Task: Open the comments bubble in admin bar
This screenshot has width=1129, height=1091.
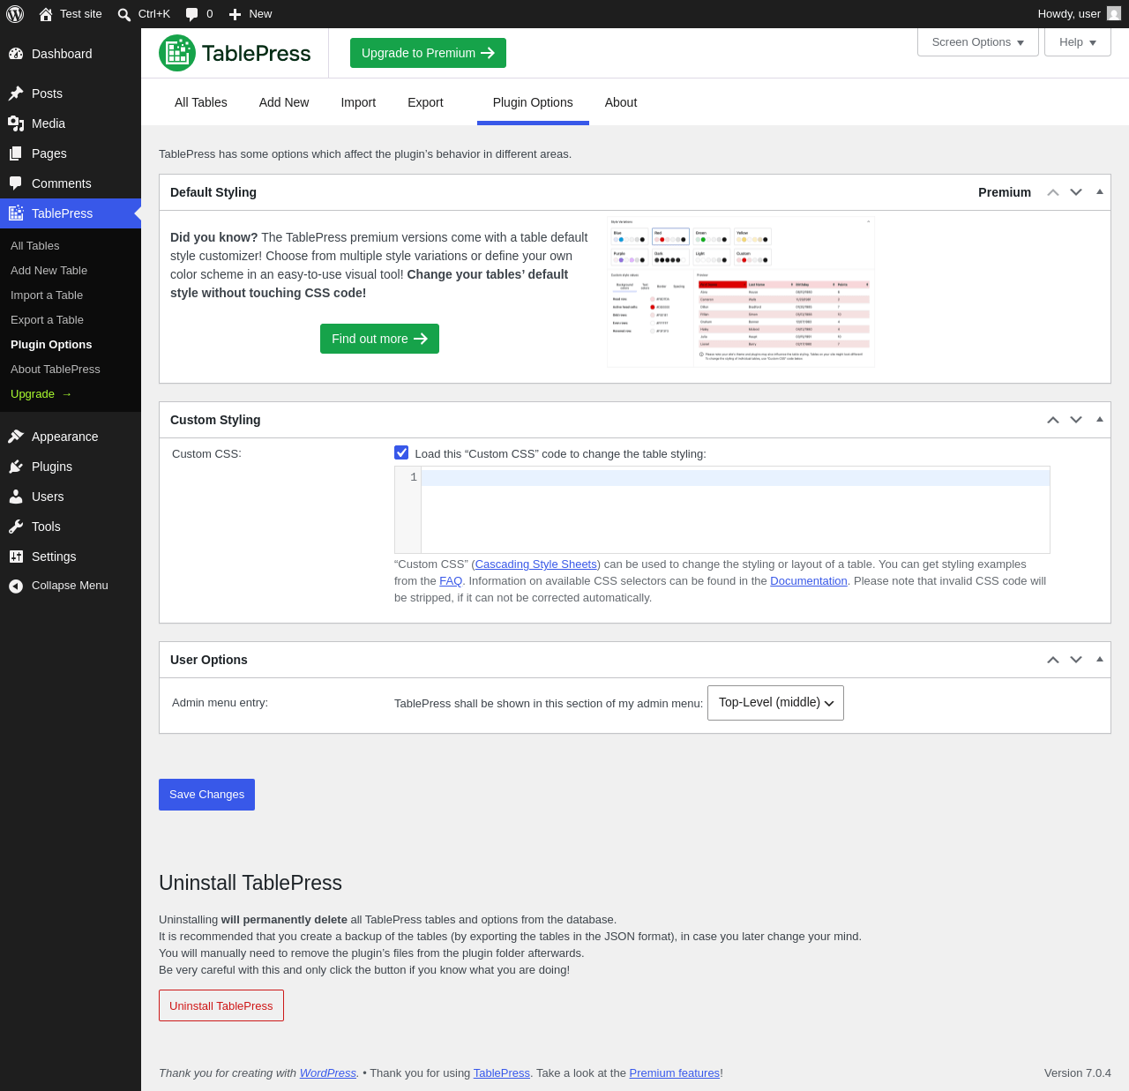Action: click(x=192, y=14)
